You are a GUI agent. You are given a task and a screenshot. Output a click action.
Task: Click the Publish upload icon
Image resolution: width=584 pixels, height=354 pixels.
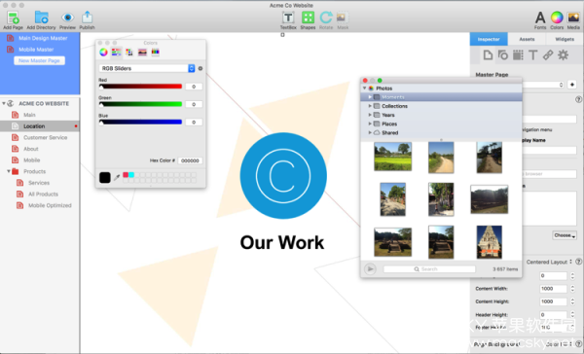pos(87,18)
